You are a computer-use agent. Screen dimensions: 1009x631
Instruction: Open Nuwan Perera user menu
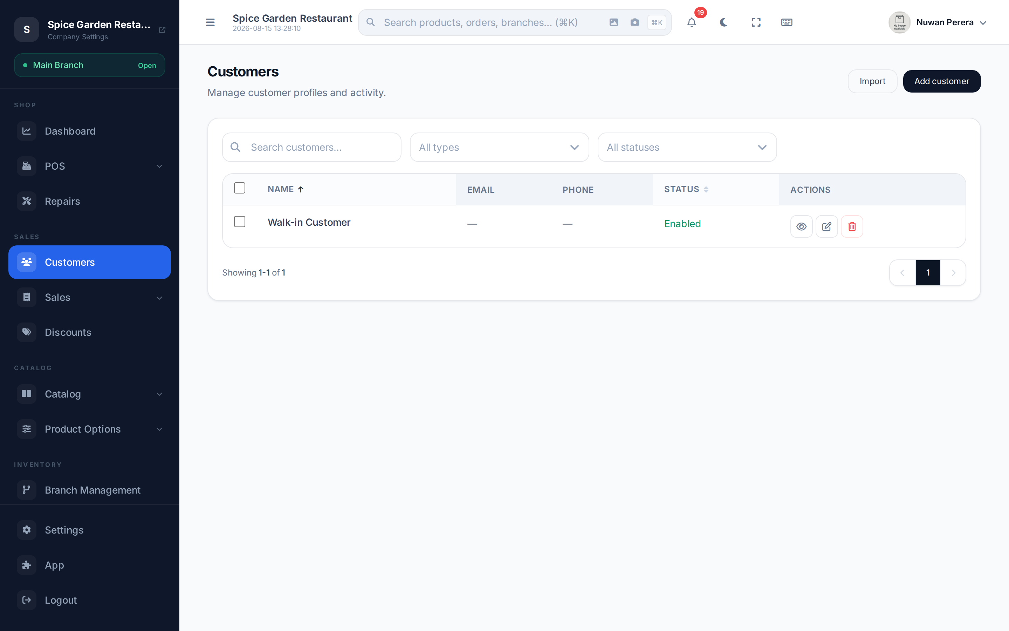[x=937, y=22]
